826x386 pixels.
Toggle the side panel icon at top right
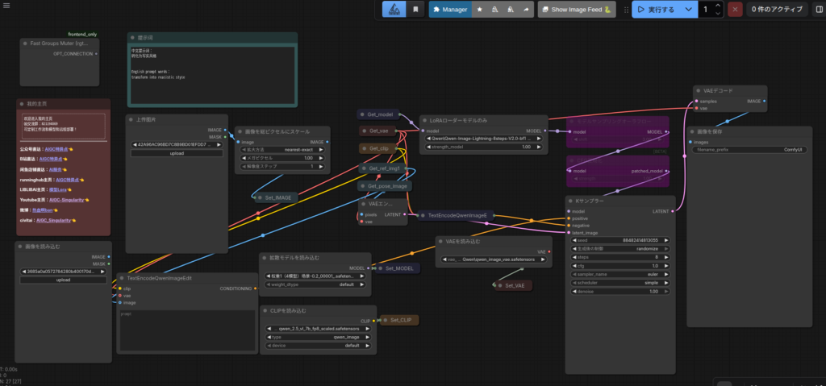(818, 10)
